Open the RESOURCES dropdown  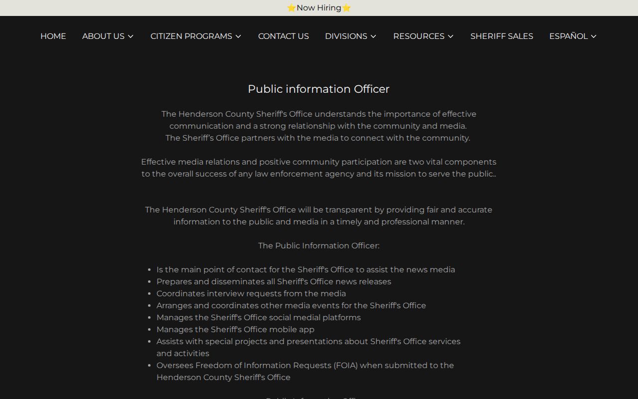click(x=424, y=36)
